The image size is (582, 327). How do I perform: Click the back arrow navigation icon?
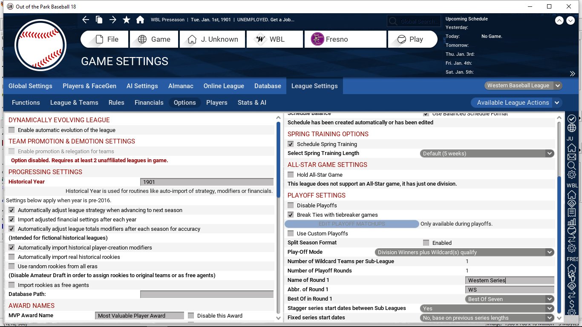[x=86, y=20]
